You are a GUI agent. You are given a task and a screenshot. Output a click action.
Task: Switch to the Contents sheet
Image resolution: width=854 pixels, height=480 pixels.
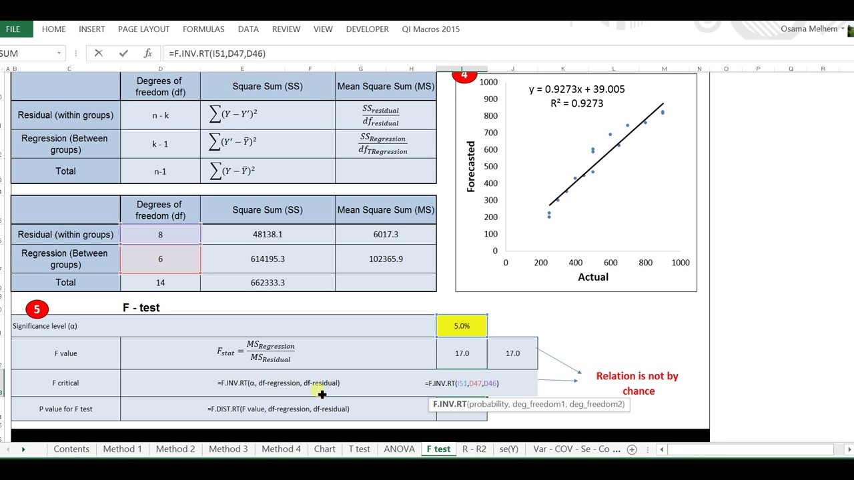tap(71, 449)
